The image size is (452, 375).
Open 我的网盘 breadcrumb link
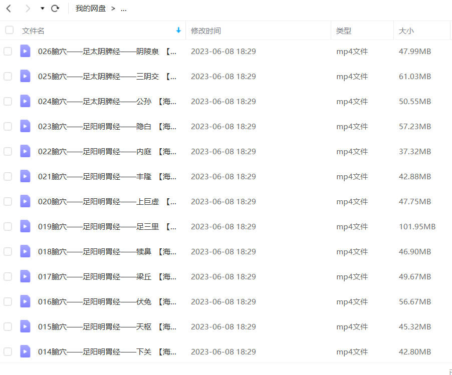(x=91, y=9)
